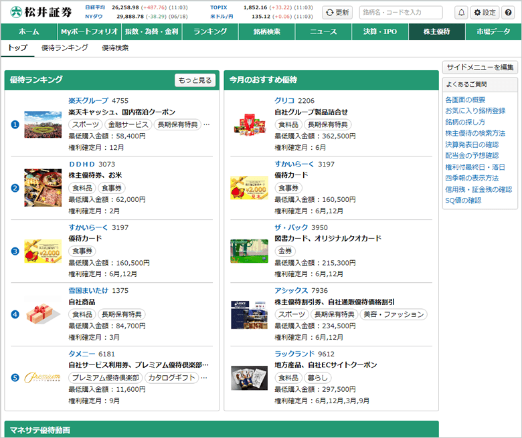Expand more tags ellipsis for タメニー
This screenshot has height=438, width=522.
(204, 378)
